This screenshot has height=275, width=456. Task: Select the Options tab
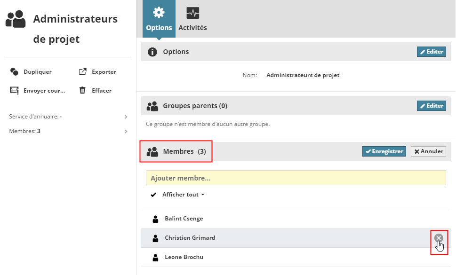[x=159, y=19]
